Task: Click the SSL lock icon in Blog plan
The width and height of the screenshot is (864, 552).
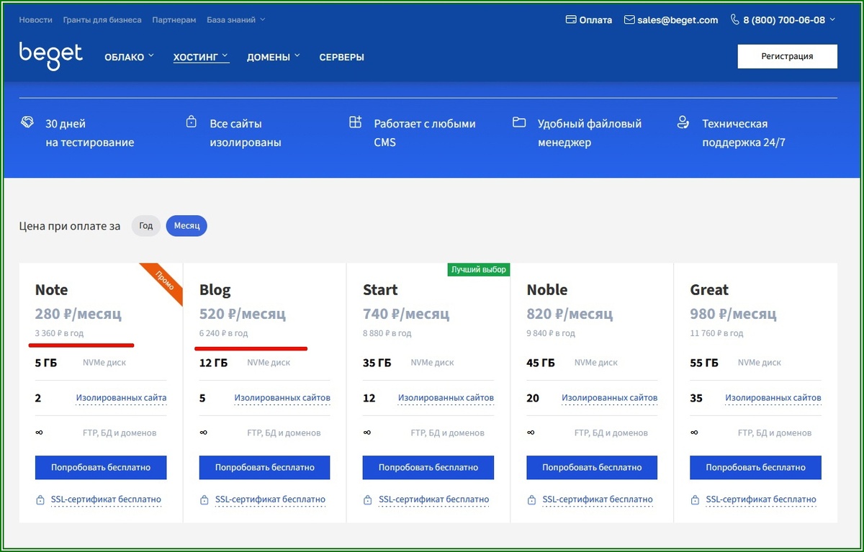Action: (x=204, y=499)
